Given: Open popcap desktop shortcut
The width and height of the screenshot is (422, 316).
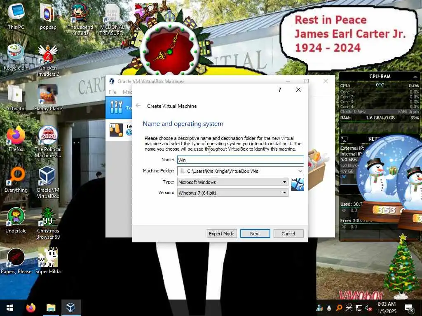Looking at the screenshot, I should (48, 16).
